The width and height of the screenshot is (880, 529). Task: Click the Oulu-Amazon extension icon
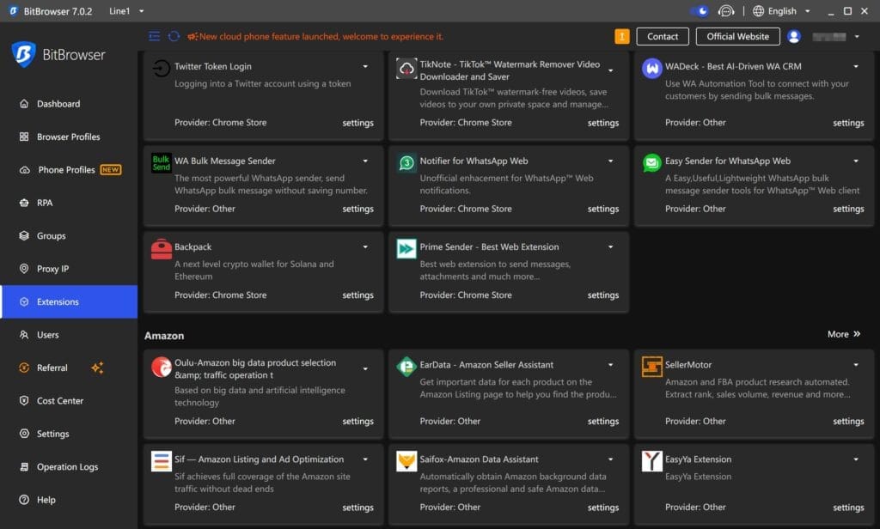pyautogui.click(x=162, y=367)
